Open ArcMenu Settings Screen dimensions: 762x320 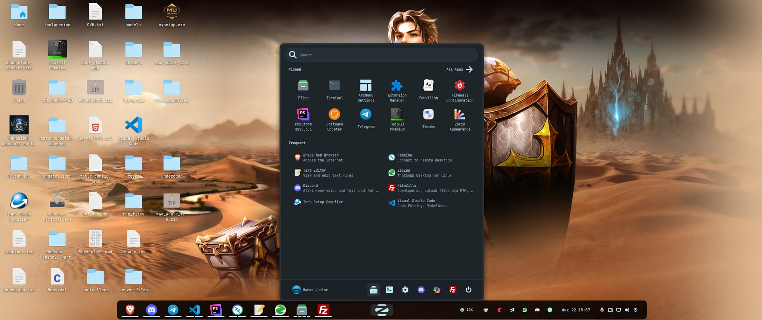point(366,90)
